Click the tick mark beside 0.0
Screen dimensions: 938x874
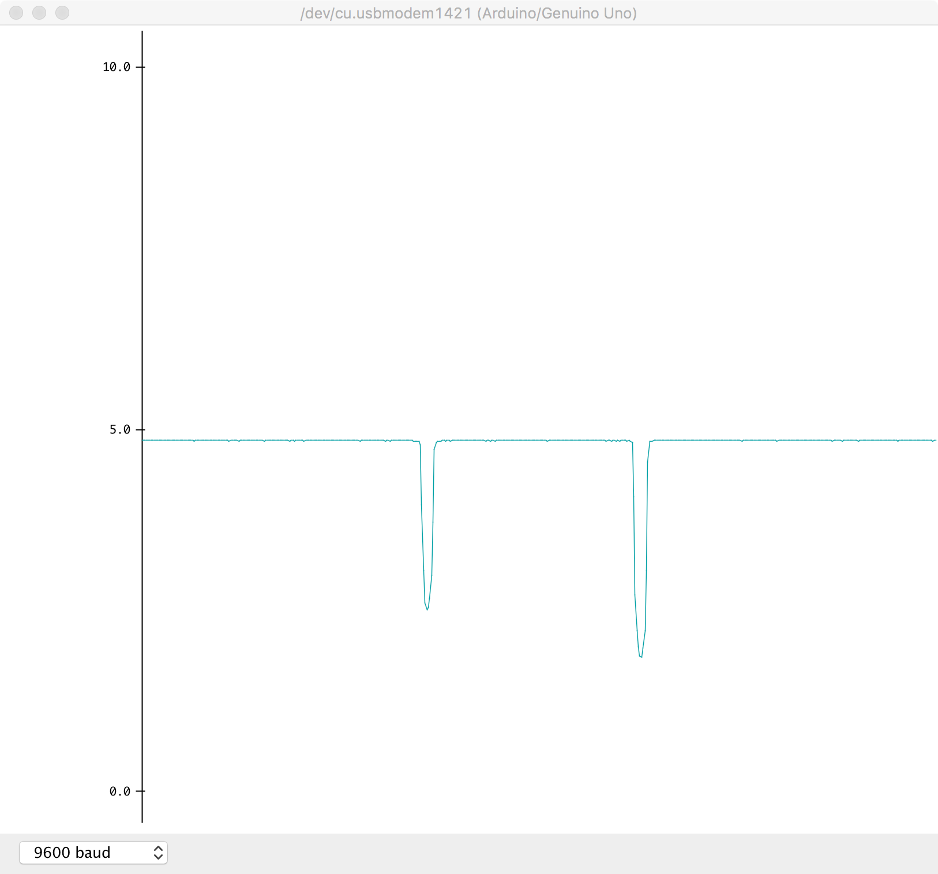141,791
